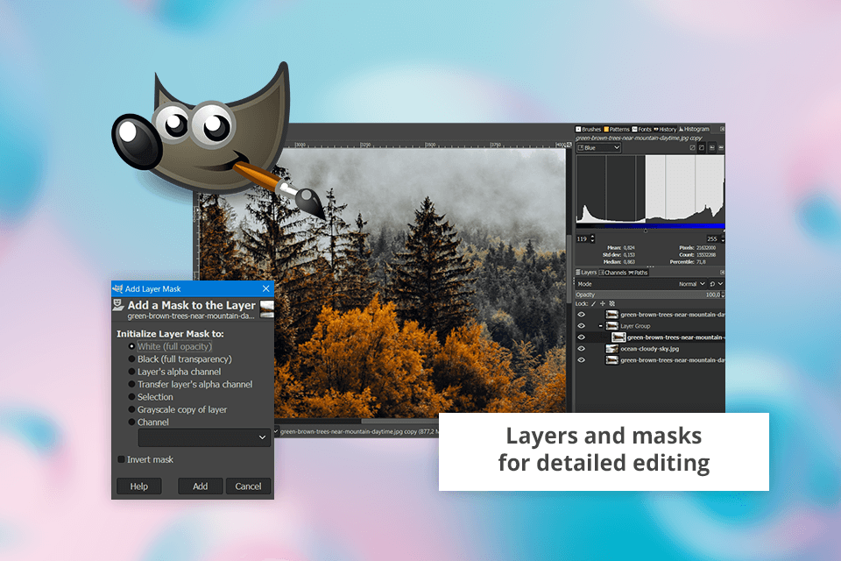Select the ocean-cloudy-sky.jpg layer thumbnail

(612, 348)
